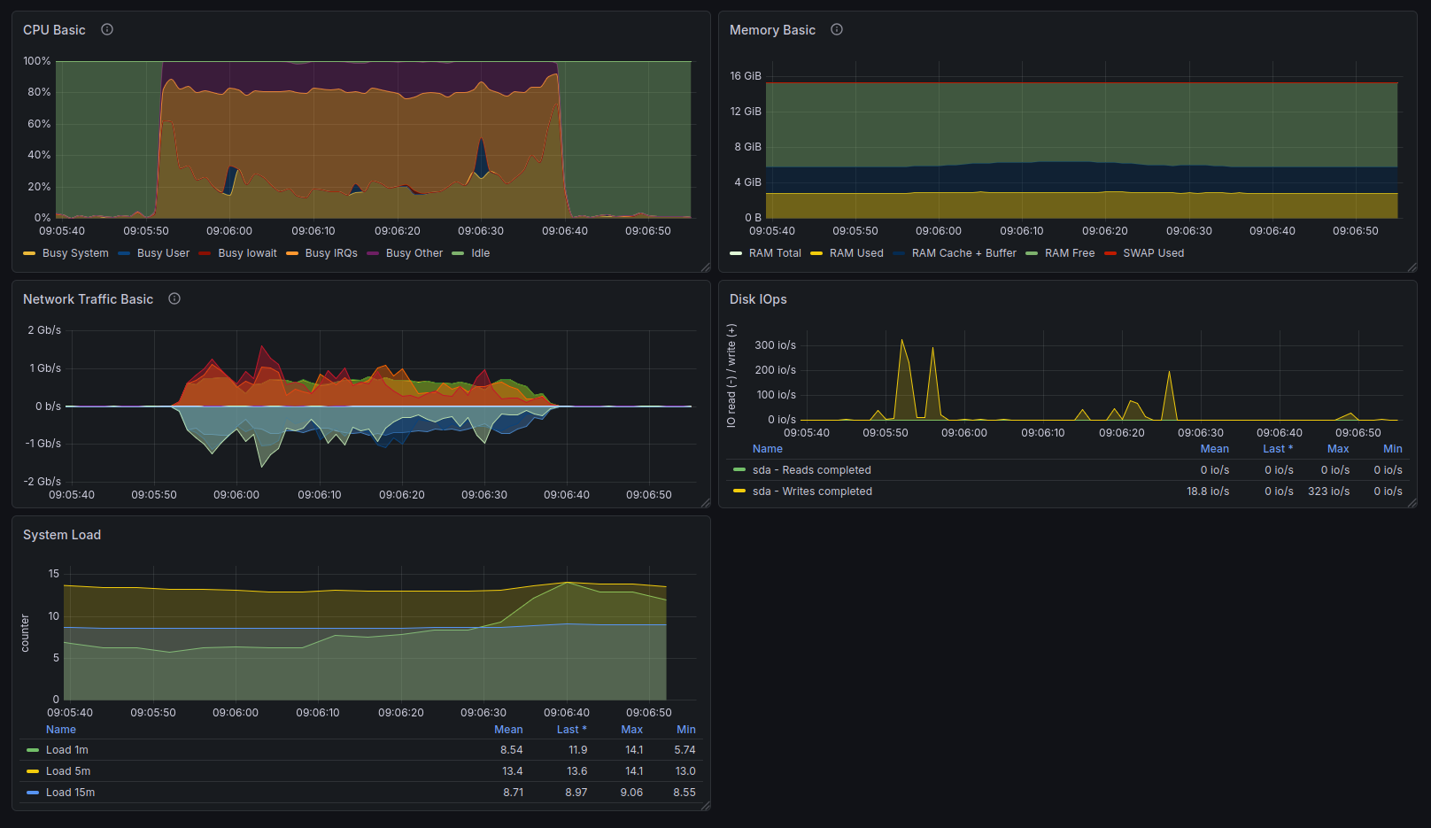1431x828 pixels.
Task: Open the Memory Basic panel title menu
Action: pyautogui.click(x=772, y=30)
